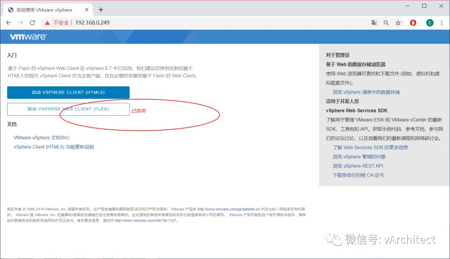Click the red Opera-style extension icon

[x=413, y=22]
